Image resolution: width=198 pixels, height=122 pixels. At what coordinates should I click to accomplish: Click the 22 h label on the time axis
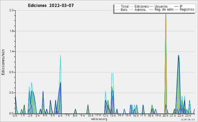(180, 116)
